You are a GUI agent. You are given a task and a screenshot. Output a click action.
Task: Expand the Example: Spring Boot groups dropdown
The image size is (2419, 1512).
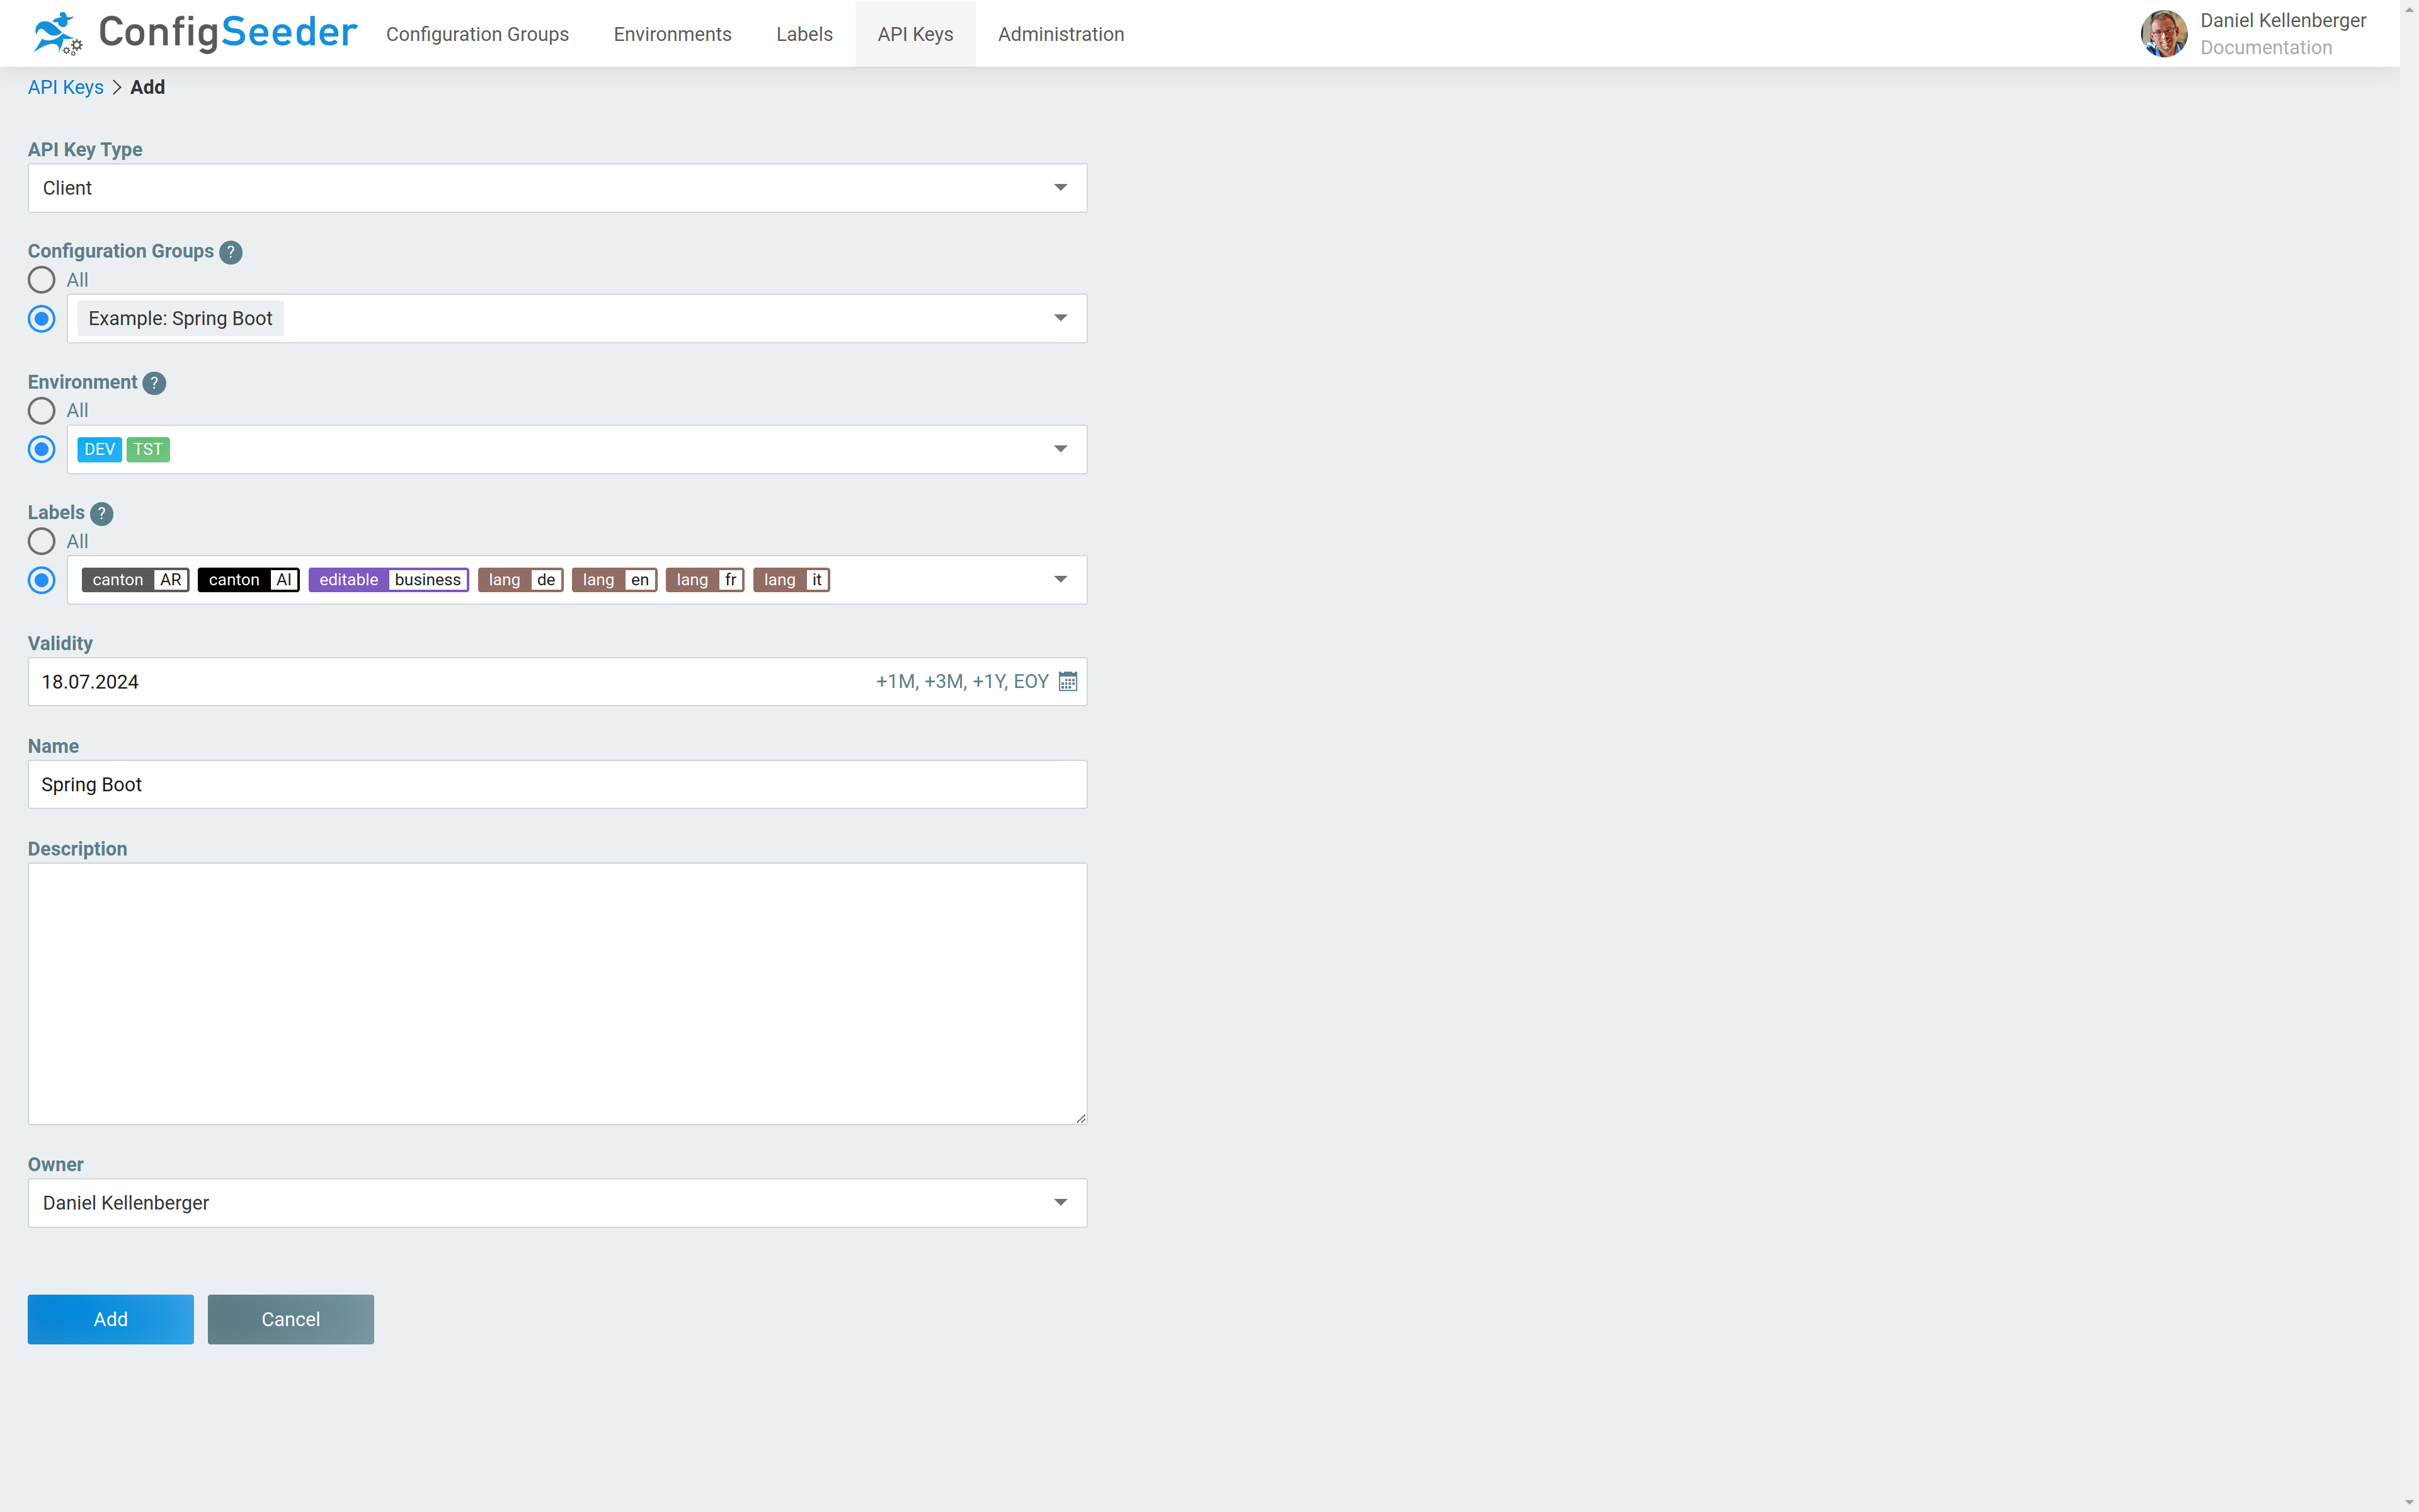coord(1060,318)
